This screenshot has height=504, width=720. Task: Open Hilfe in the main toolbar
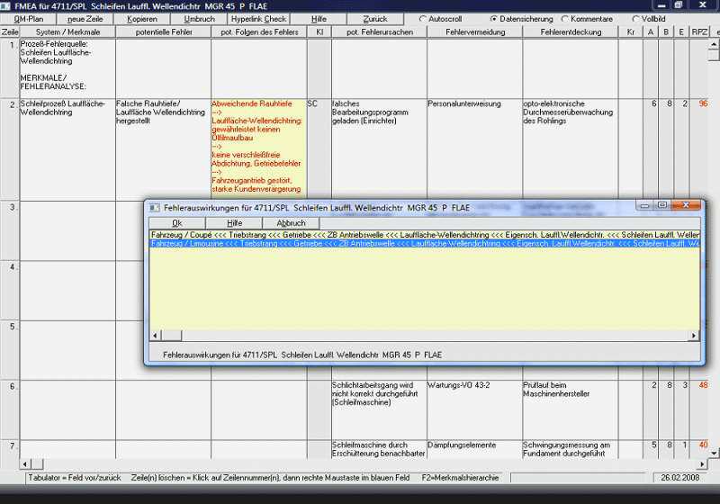319,19
